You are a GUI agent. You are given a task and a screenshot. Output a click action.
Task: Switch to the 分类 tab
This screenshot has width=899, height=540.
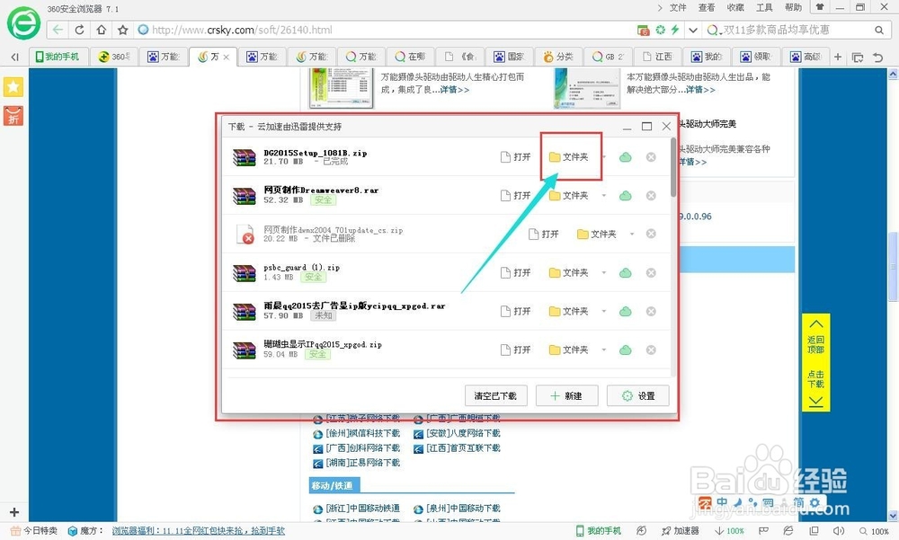click(558, 57)
